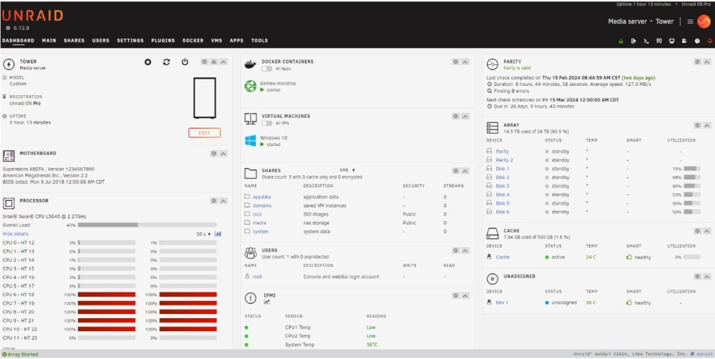Open Disk 1 device link
Screen dimensions: 715x359
[x=502, y=169]
